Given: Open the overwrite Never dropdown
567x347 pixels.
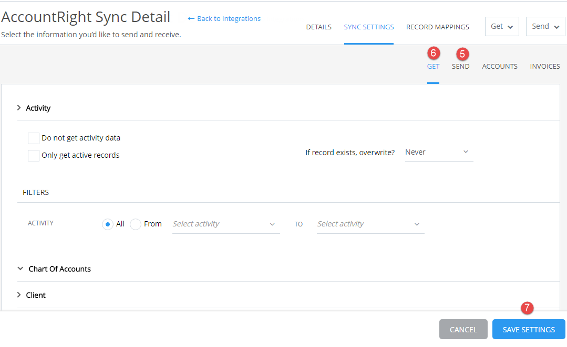Looking at the screenshot, I should pos(439,153).
